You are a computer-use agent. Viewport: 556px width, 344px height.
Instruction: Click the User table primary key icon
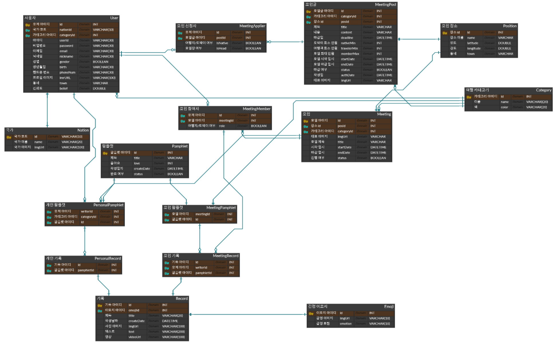pos(27,25)
